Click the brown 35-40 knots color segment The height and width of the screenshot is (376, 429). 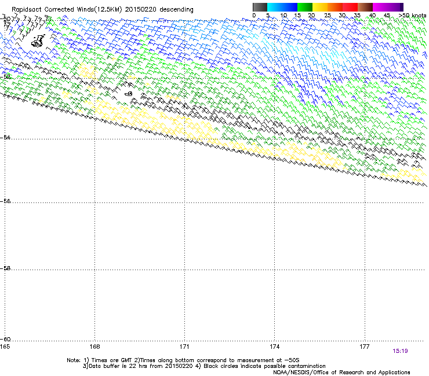click(x=365, y=7)
